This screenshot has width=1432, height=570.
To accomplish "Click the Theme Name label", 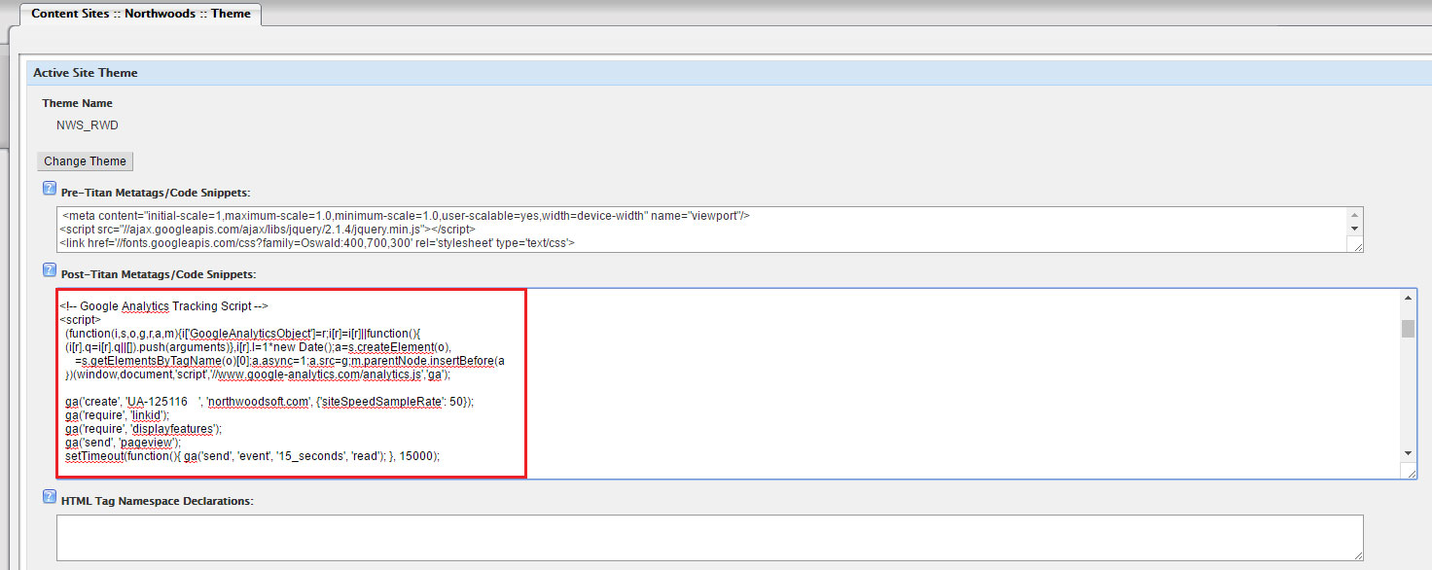I will click(77, 103).
